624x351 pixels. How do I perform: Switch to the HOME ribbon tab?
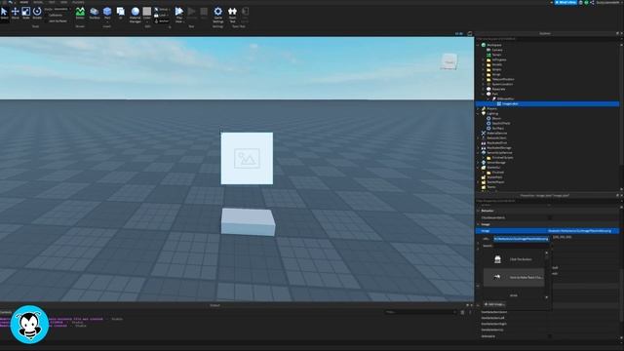(23, 2)
